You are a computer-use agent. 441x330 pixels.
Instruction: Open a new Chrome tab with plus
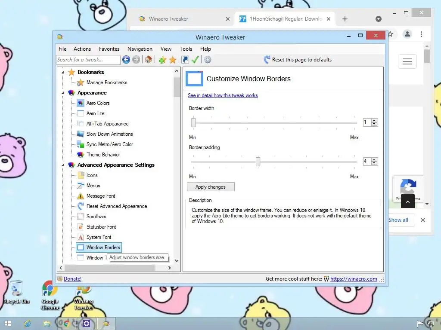coord(345,19)
